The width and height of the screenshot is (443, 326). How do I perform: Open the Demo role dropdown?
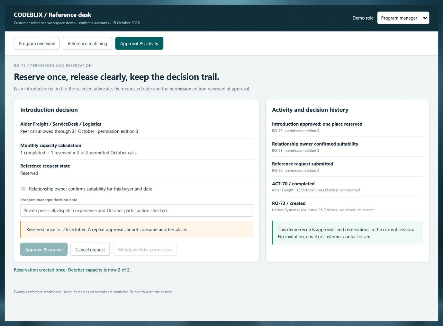(403, 18)
